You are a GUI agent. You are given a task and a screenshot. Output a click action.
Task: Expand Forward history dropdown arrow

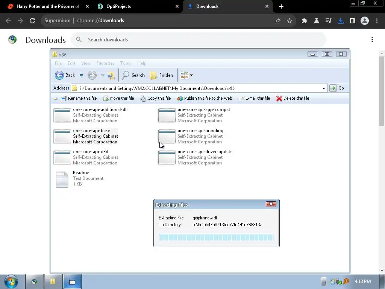103,75
